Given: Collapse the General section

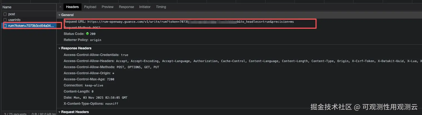Looking at the screenshot, I should (x=59, y=15).
